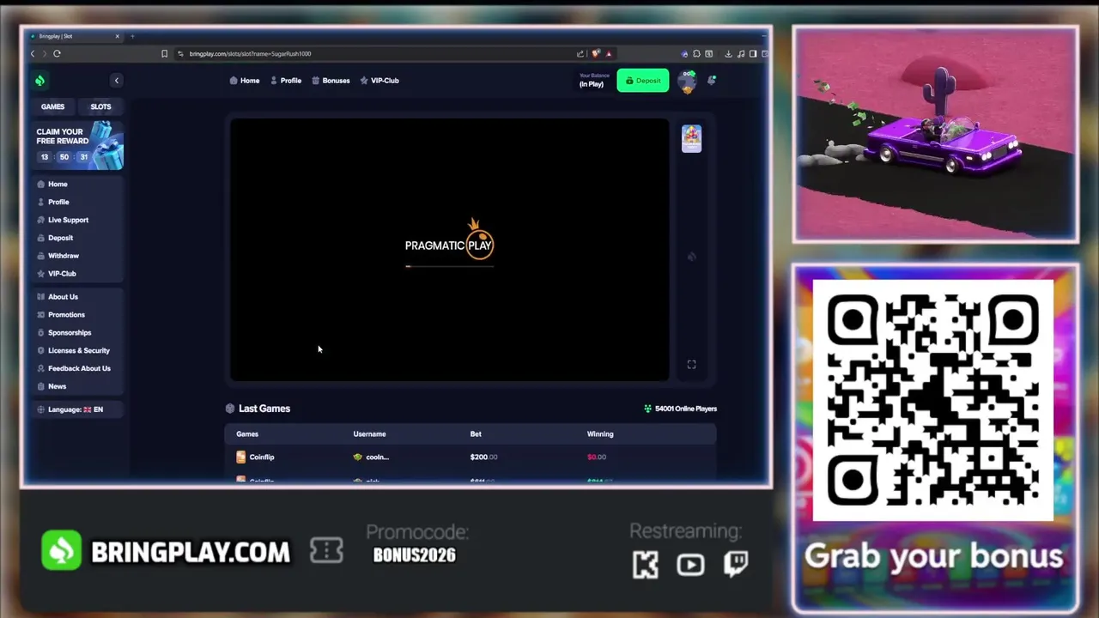Click the Sugar Rush game thumbnail icon
Screen dimensions: 1099x618
click(691, 138)
